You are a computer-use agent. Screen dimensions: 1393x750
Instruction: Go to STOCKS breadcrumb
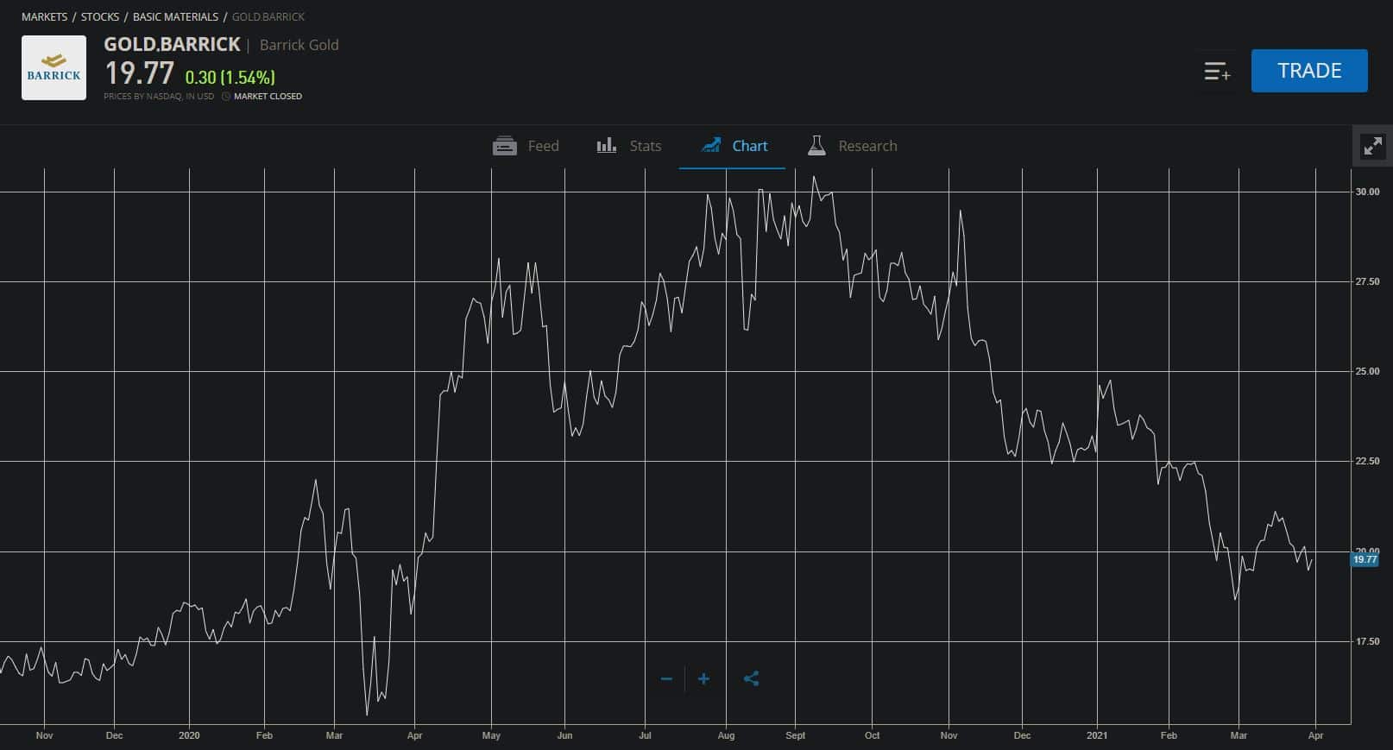tap(100, 16)
